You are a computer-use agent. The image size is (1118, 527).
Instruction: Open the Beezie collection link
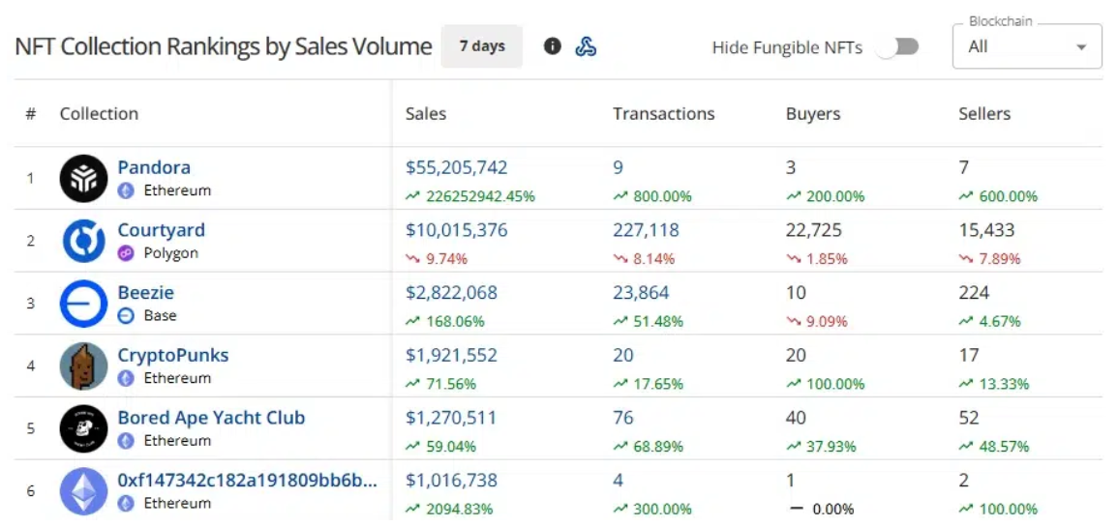pos(145,293)
